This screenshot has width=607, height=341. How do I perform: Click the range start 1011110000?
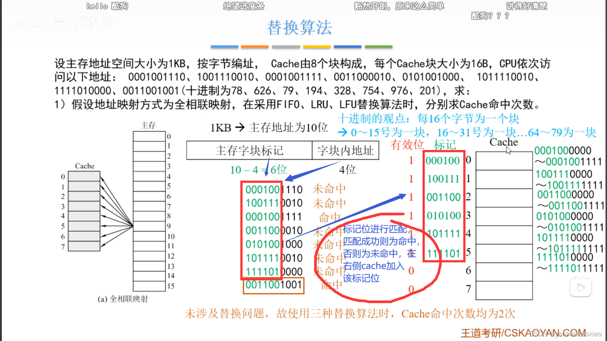coord(565,238)
